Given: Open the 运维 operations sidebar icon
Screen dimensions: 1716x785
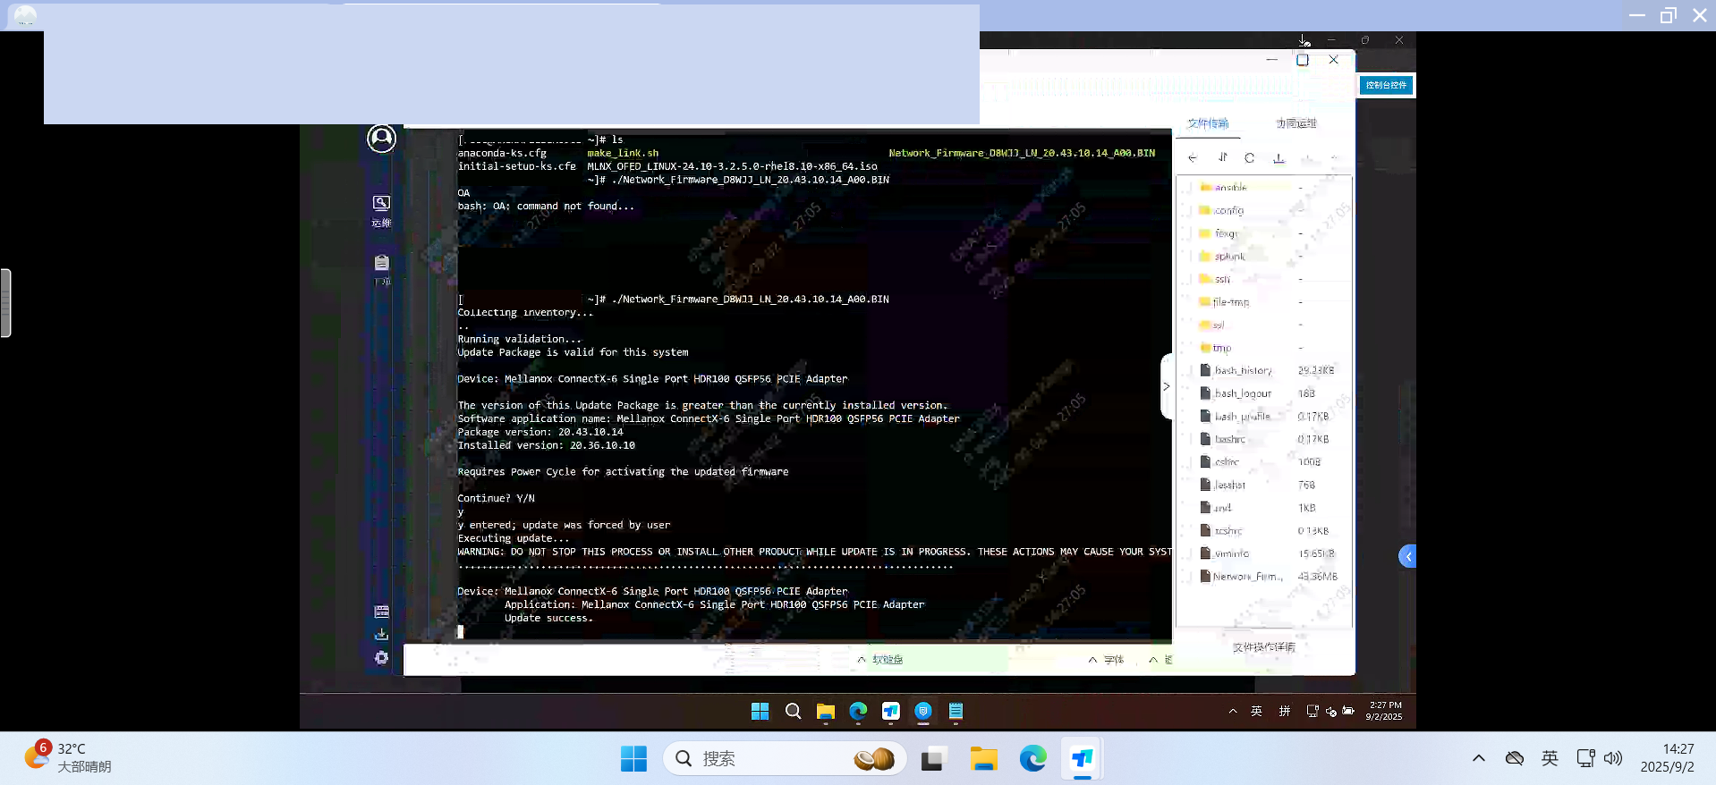Looking at the screenshot, I should 381,211.
